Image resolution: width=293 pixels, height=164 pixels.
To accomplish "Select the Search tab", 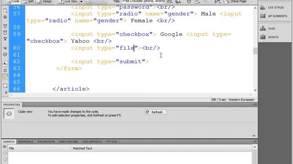I will pyautogui.click(x=9, y=142).
